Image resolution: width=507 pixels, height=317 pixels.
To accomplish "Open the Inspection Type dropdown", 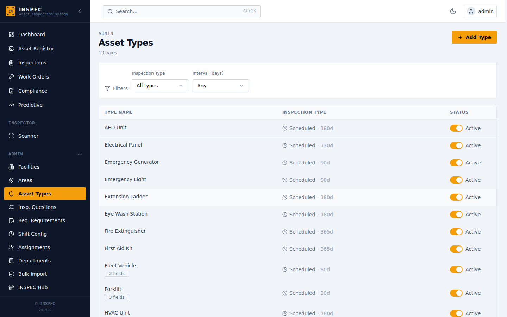I will coord(160,86).
